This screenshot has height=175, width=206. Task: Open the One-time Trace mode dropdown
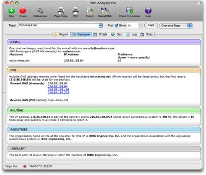pos(176,26)
